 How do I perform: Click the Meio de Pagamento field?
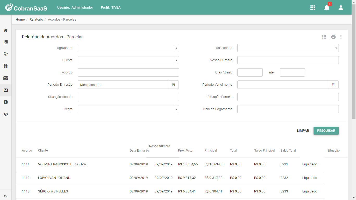pos(288,109)
